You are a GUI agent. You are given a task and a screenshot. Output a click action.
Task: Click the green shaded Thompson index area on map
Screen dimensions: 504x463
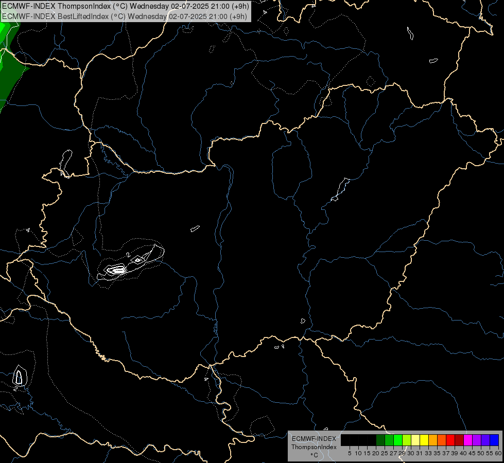click(10, 74)
